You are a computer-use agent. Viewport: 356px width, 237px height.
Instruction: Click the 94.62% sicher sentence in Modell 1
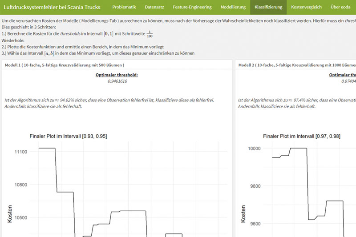(x=109, y=100)
